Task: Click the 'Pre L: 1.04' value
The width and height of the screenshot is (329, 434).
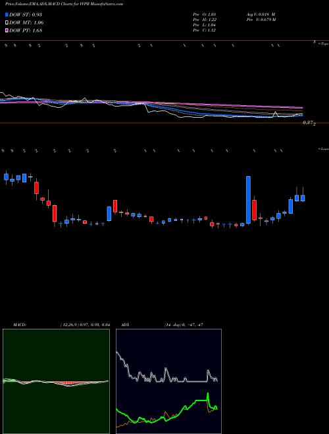Action: [x=205, y=25]
